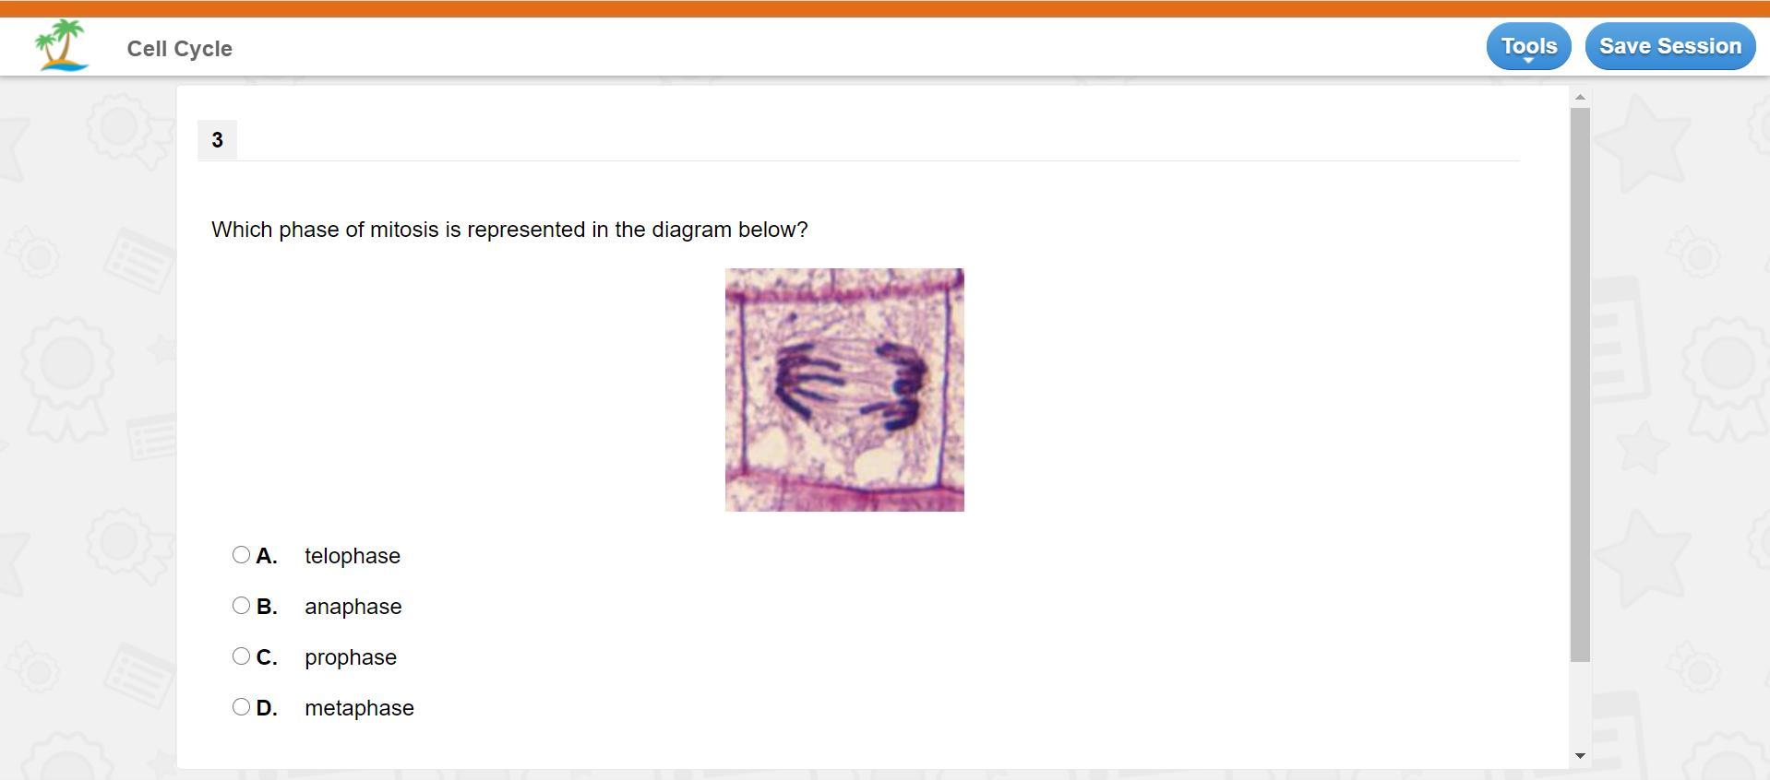Click the small arrow under Tools

[1528, 61]
